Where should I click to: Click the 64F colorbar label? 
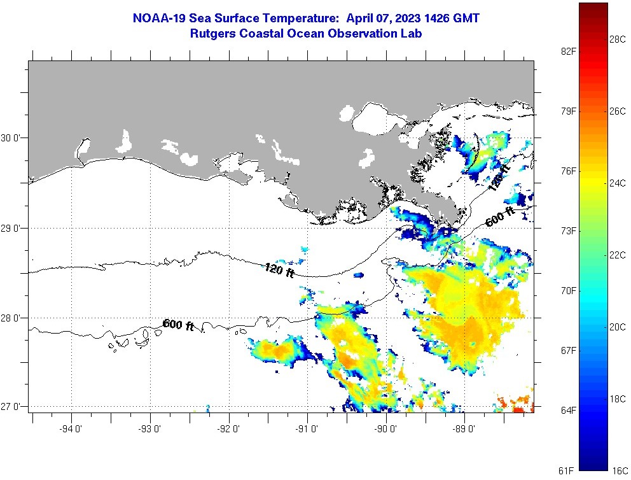tap(568, 411)
